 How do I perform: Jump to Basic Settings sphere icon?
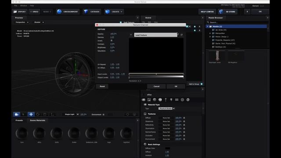155,100
